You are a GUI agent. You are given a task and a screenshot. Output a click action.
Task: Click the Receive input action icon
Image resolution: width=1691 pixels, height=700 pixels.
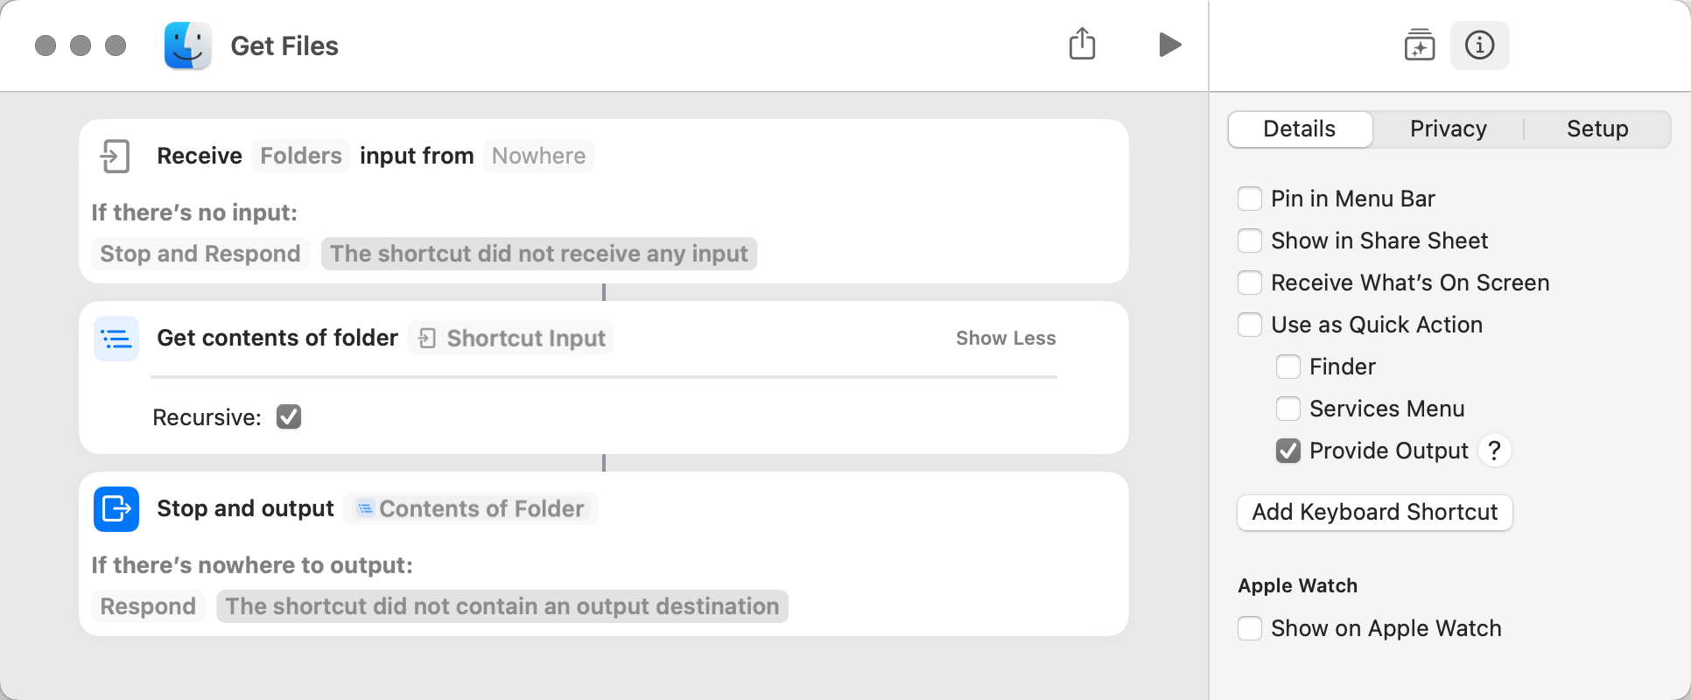(x=116, y=156)
